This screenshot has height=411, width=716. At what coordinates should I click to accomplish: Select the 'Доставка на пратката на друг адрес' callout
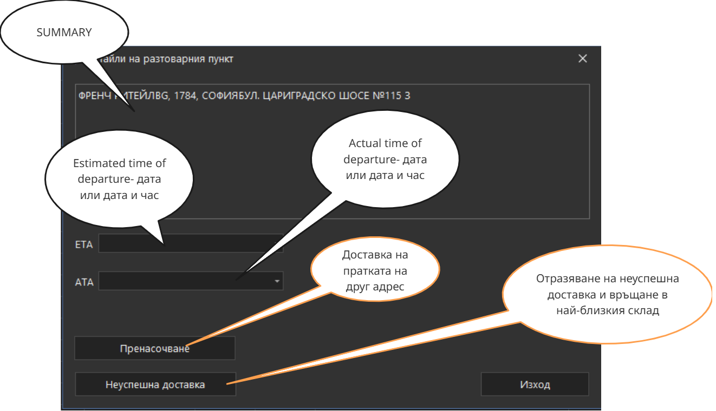coord(375,270)
